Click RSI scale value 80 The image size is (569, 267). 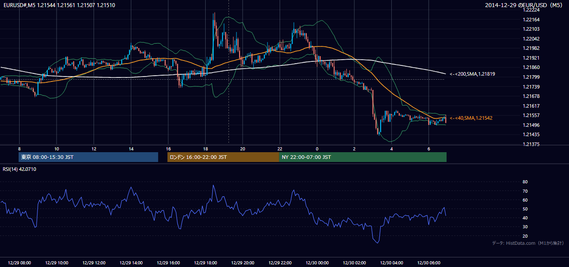[x=525, y=182]
